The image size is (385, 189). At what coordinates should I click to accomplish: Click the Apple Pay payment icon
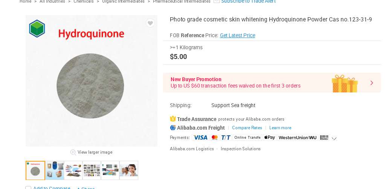pos(269,138)
